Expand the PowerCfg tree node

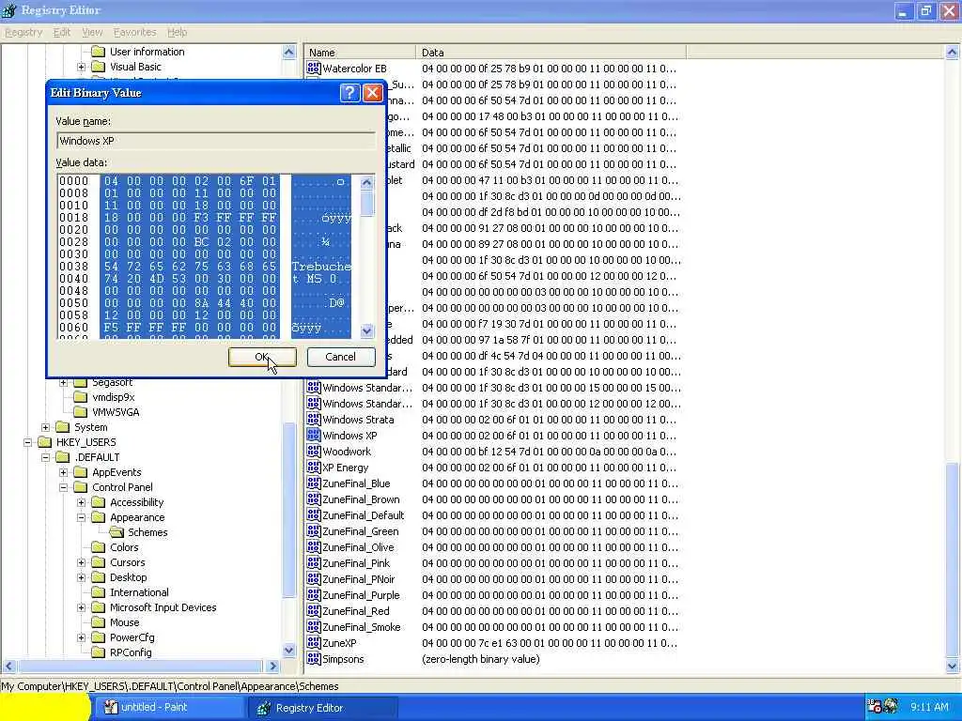pos(81,637)
